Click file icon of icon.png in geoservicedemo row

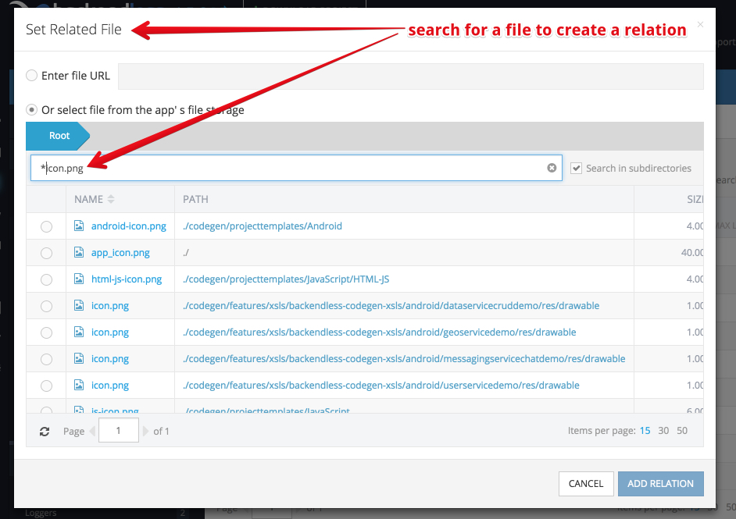coord(79,332)
